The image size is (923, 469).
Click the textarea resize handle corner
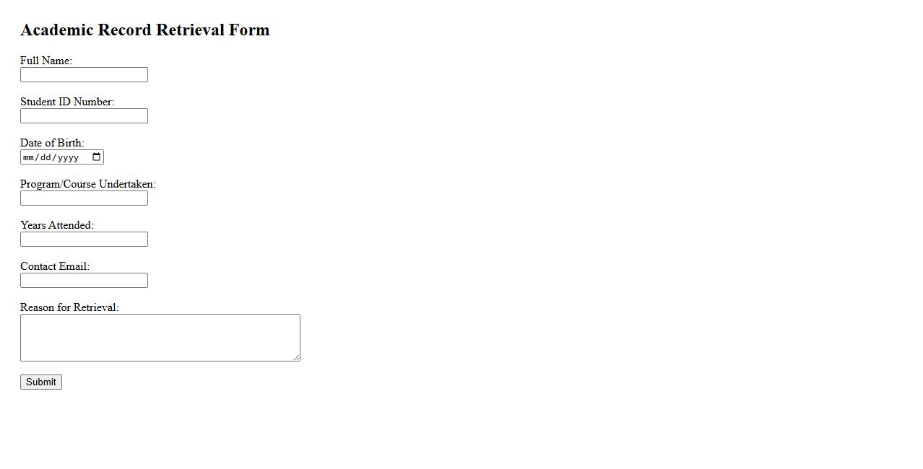point(296,357)
